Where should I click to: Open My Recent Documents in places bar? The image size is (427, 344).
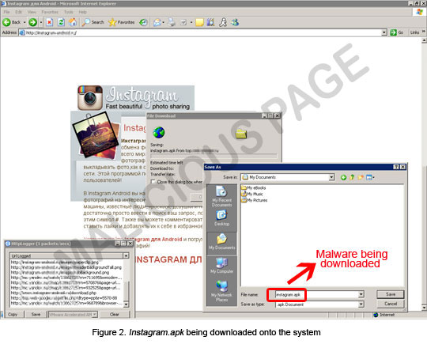221,196
